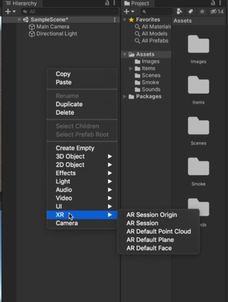Open the Project plus create dropdown

click(129, 12)
